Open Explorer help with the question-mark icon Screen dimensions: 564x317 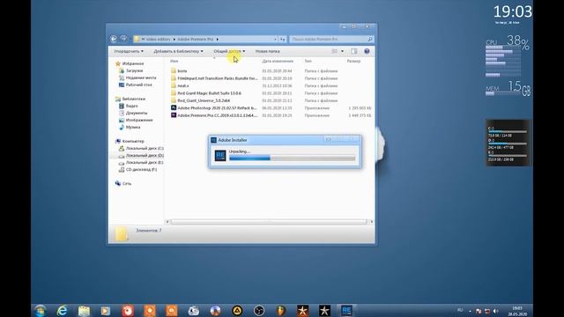[x=367, y=51]
